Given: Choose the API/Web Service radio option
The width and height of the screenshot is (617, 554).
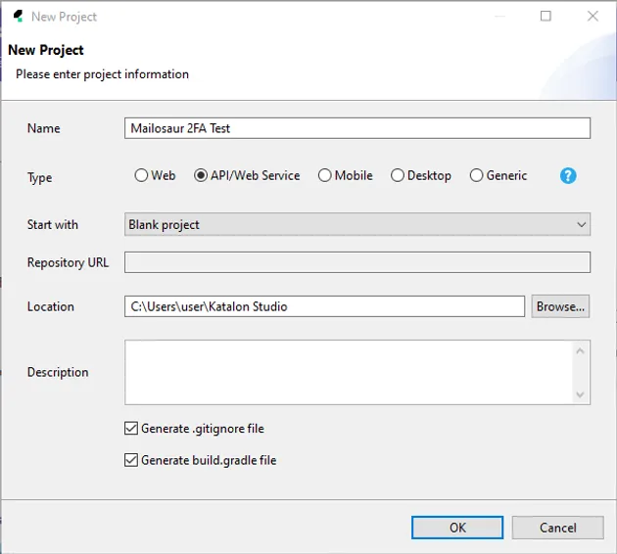Looking at the screenshot, I should pos(201,176).
